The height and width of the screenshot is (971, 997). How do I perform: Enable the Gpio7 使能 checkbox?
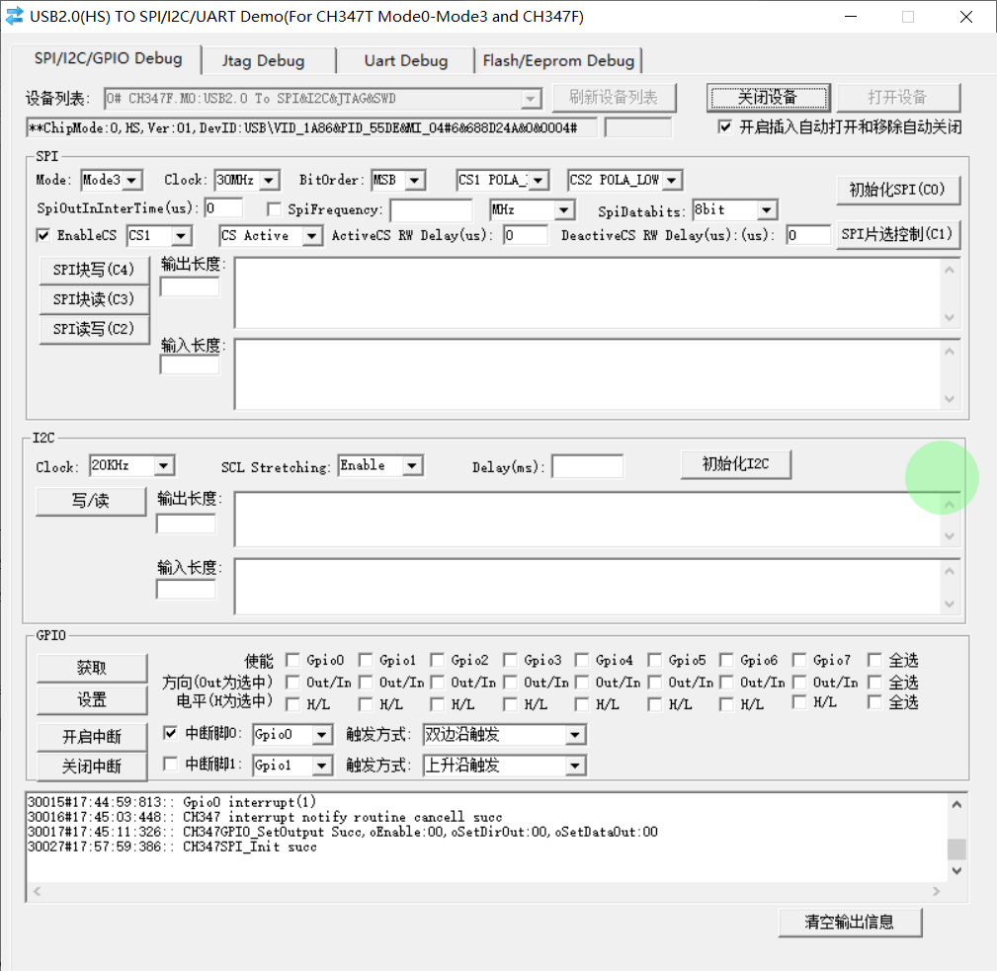tap(799, 660)
